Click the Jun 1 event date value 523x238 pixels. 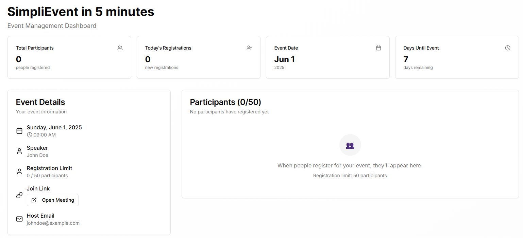pos(285,59)
